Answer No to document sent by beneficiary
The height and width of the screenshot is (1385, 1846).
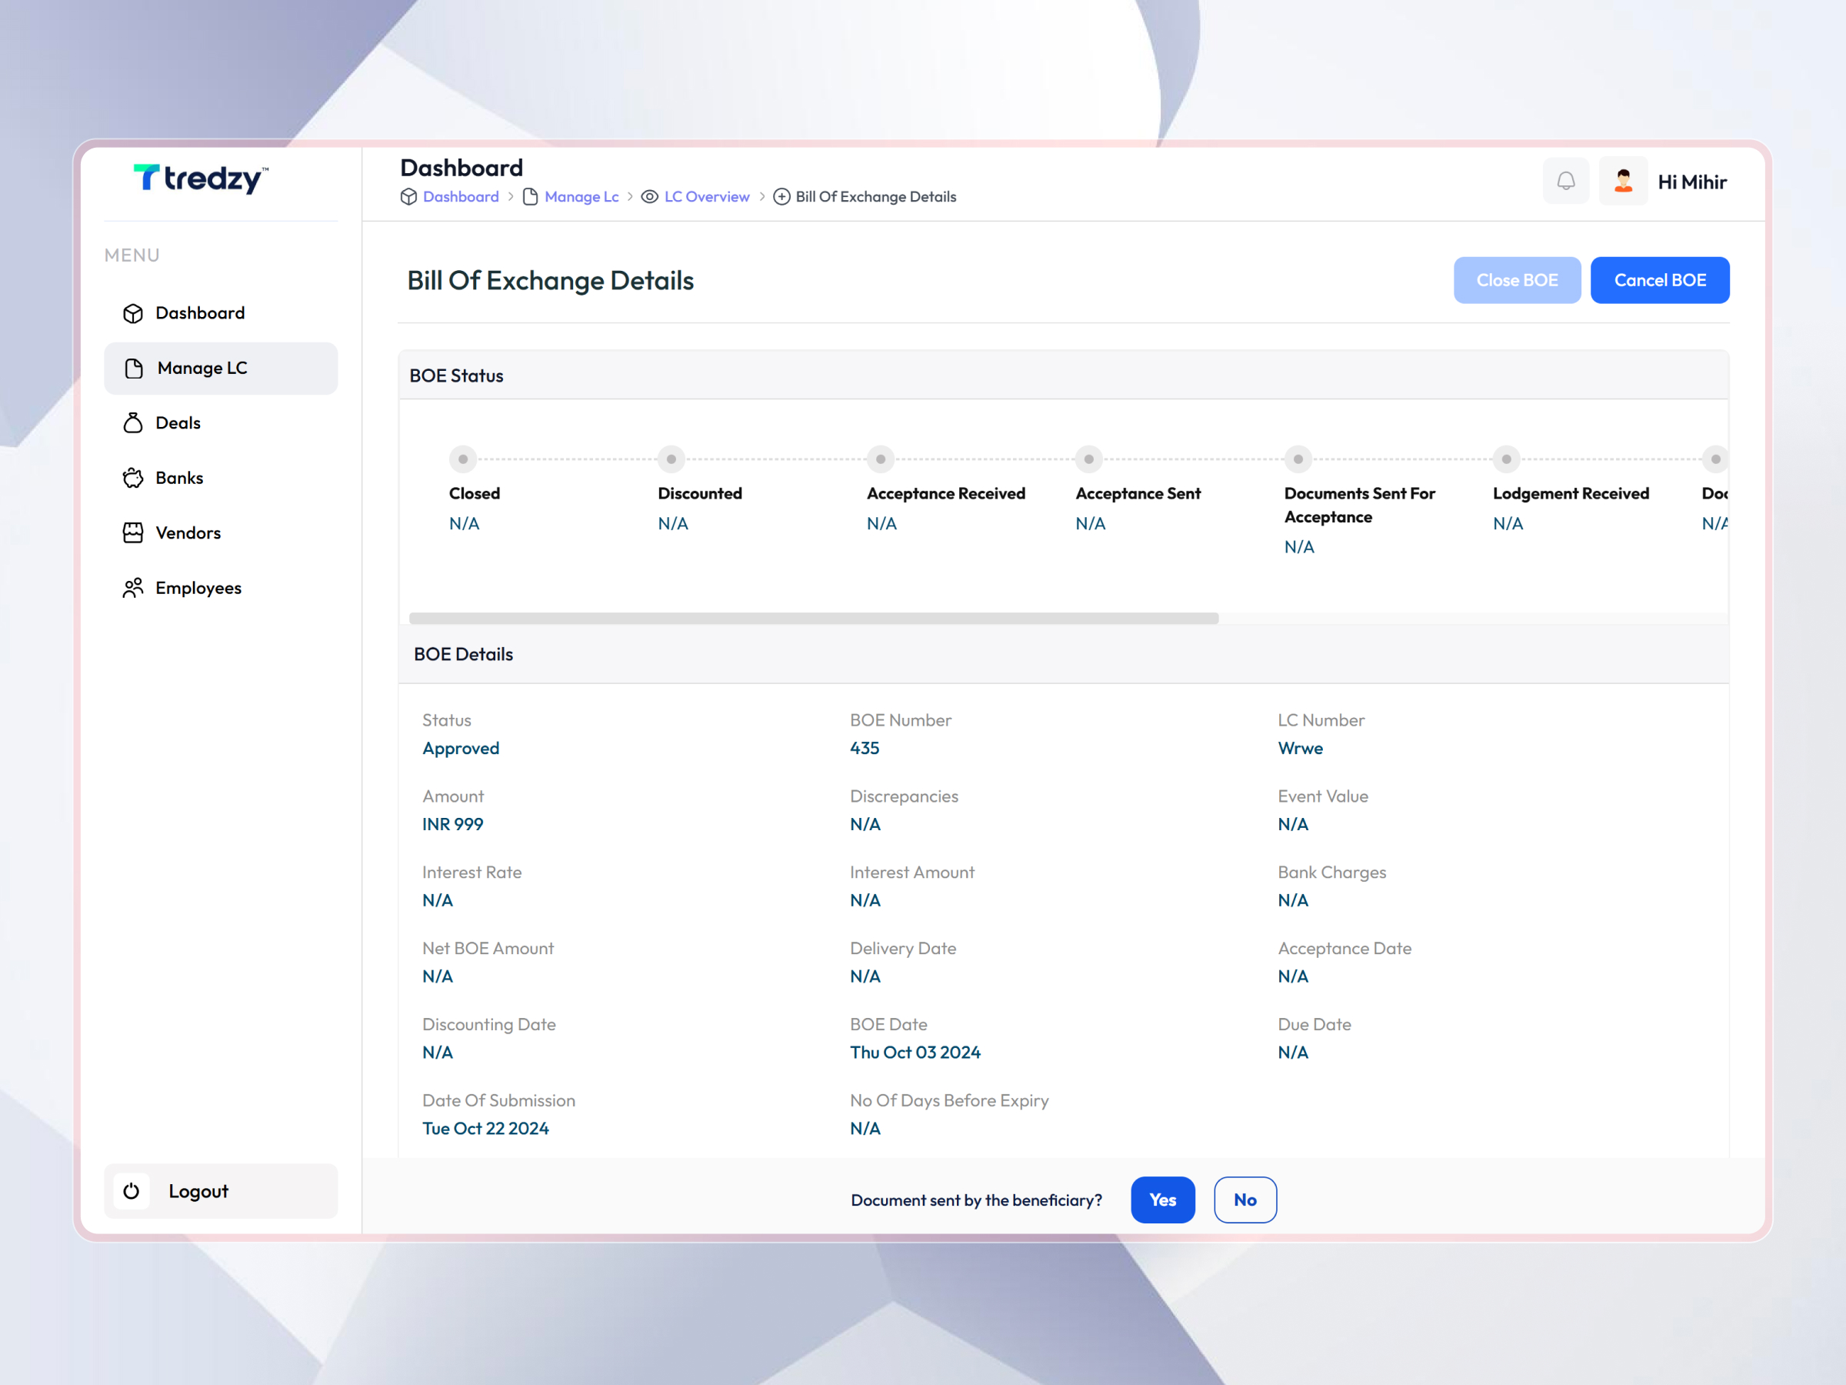(x=1245, y=1200)
